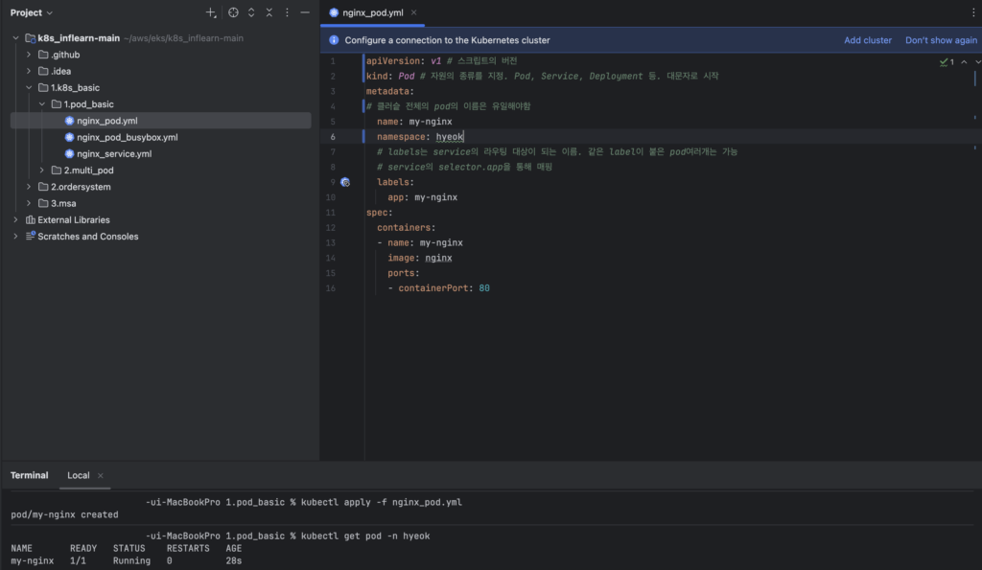This screenshot has height=570, width=982.
Task: Jump to next highlighted problem arrow
Action: coord(976,62)
